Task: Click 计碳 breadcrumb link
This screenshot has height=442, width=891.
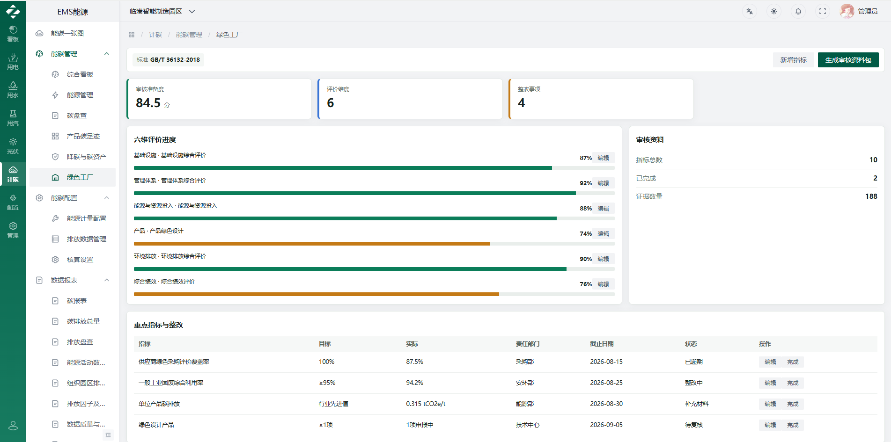Action: (155, 35)
